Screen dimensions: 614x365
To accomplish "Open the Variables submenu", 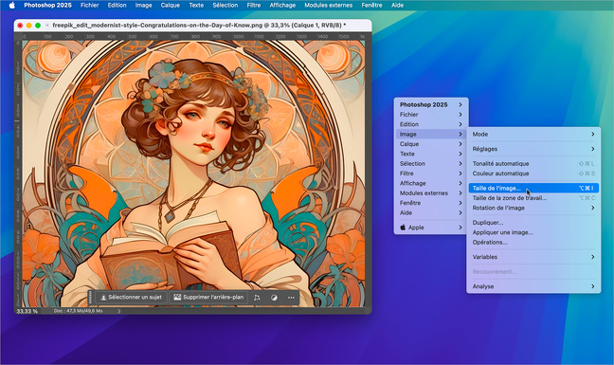I will [533, 257].
